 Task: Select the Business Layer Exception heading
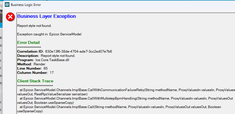(46, 16)
